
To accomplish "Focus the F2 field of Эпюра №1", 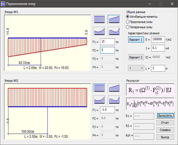I will pyautogui.click(x=108, y=50).
